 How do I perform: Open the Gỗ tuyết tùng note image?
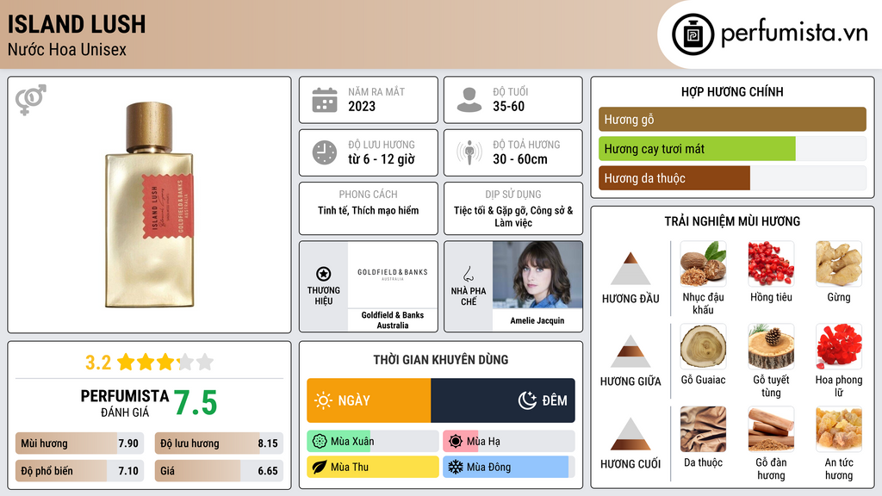pos(771,346)
